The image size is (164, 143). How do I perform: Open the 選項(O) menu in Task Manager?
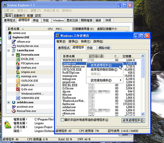click(x=73, y=41)
